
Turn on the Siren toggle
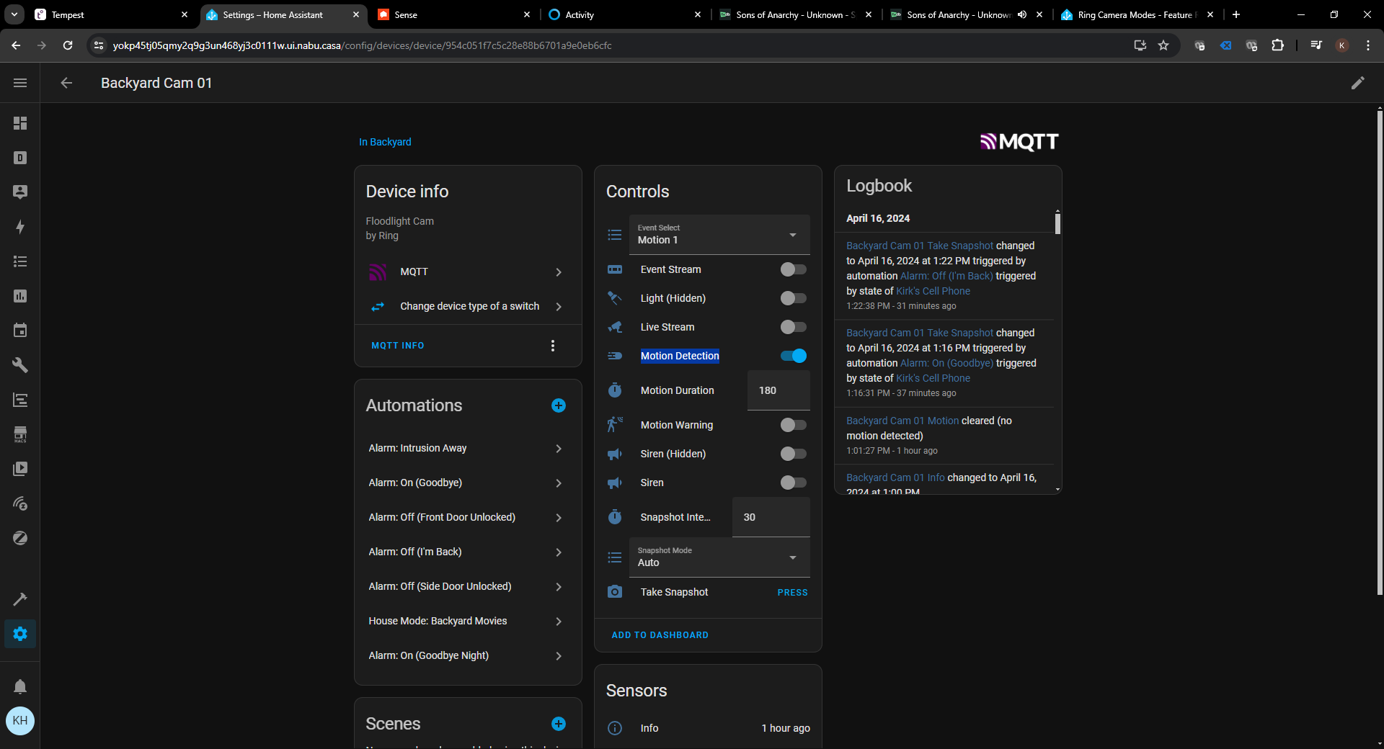tap(792, 483)
